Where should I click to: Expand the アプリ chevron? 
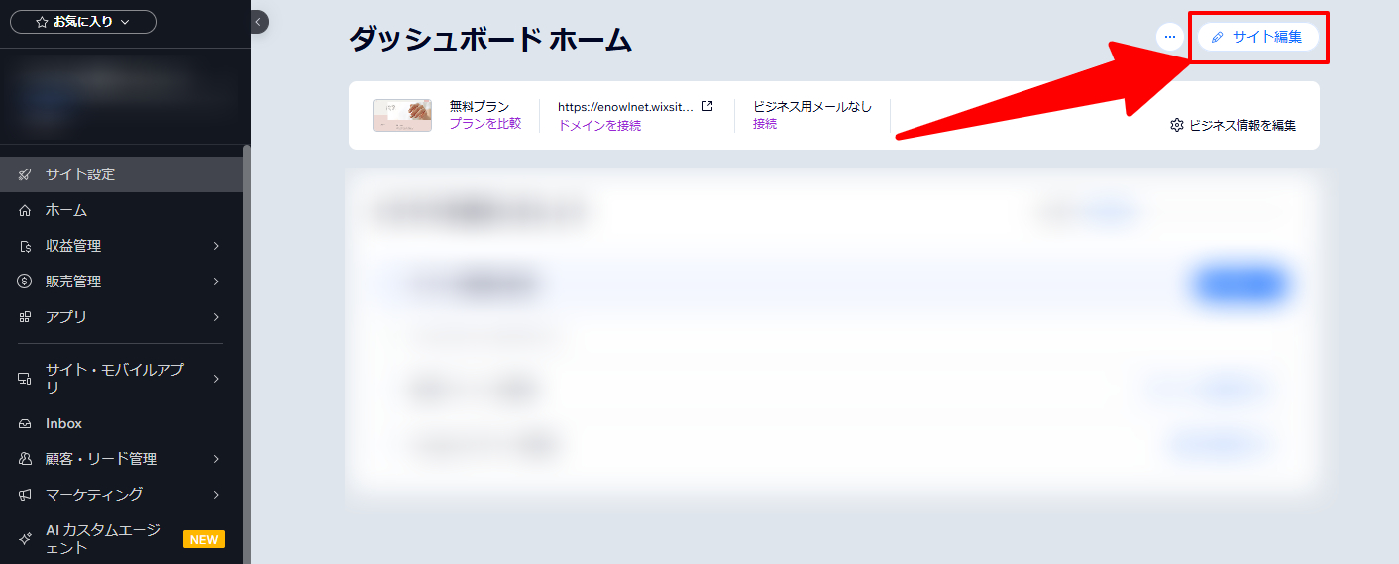click(x=216, y=317)
